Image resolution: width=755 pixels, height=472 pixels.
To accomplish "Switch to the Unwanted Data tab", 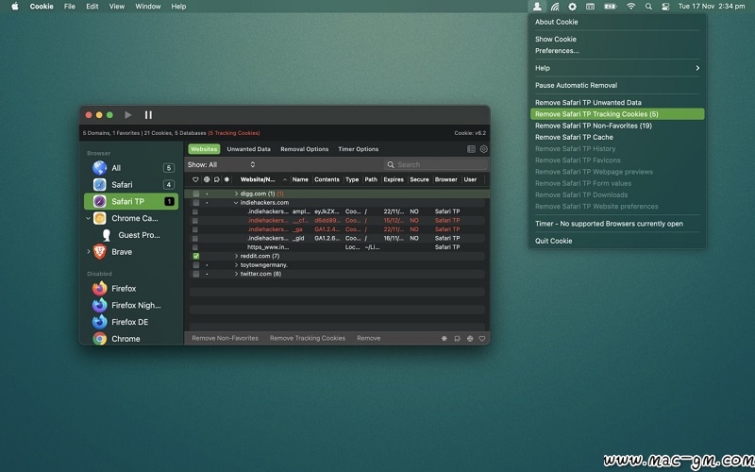I will click(x=248, y=149).
